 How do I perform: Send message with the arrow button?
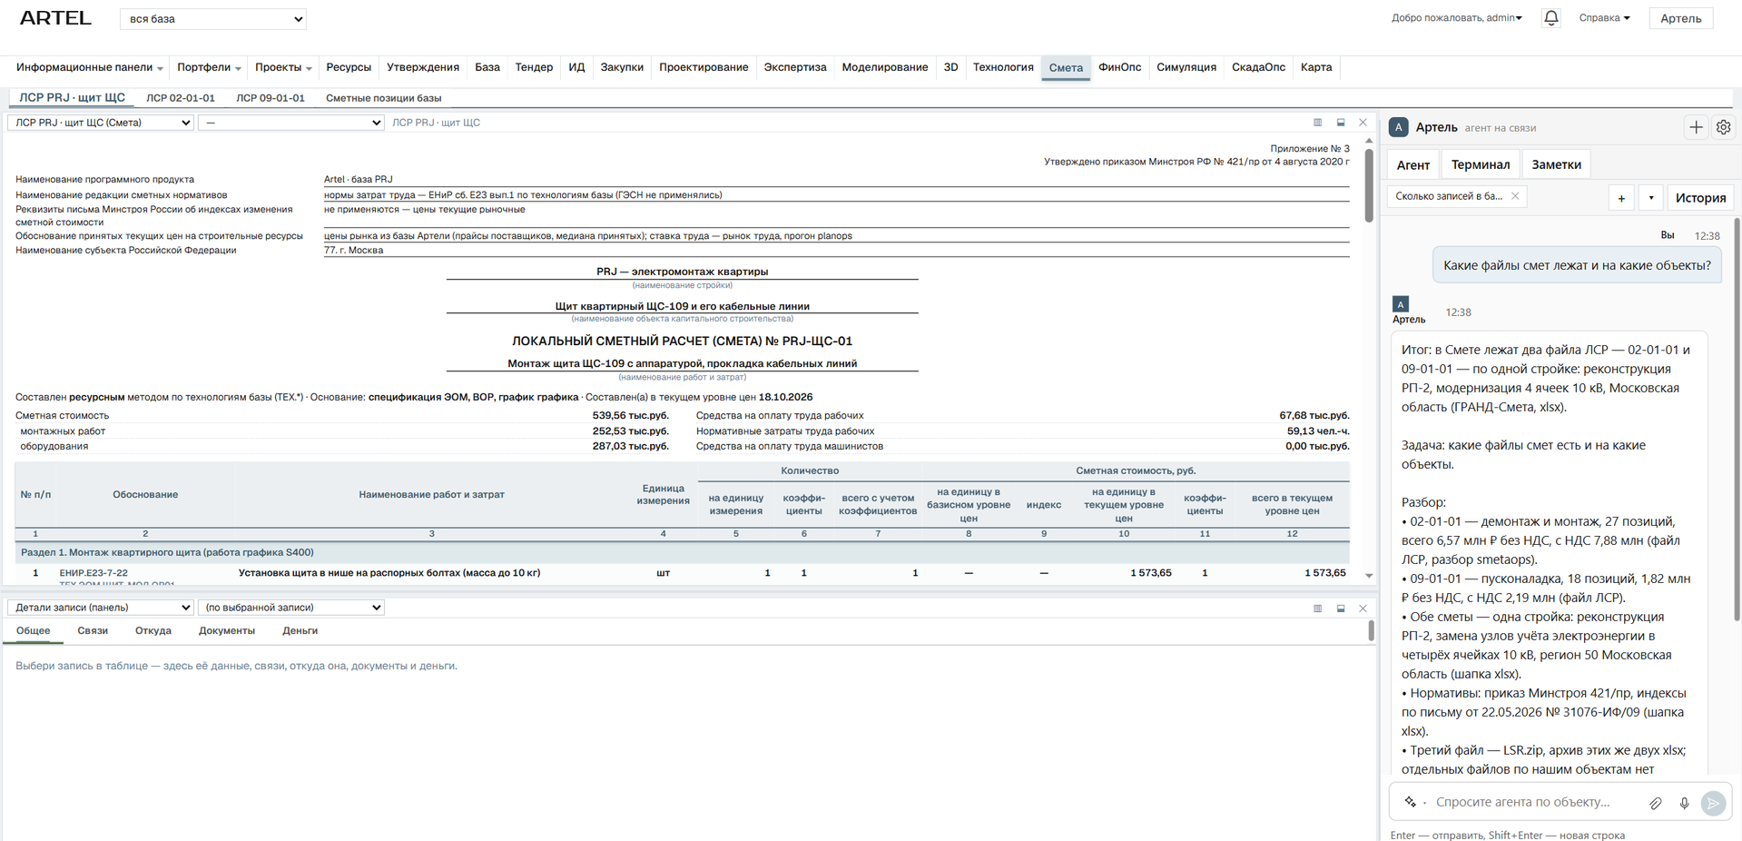click(1713, 803)
